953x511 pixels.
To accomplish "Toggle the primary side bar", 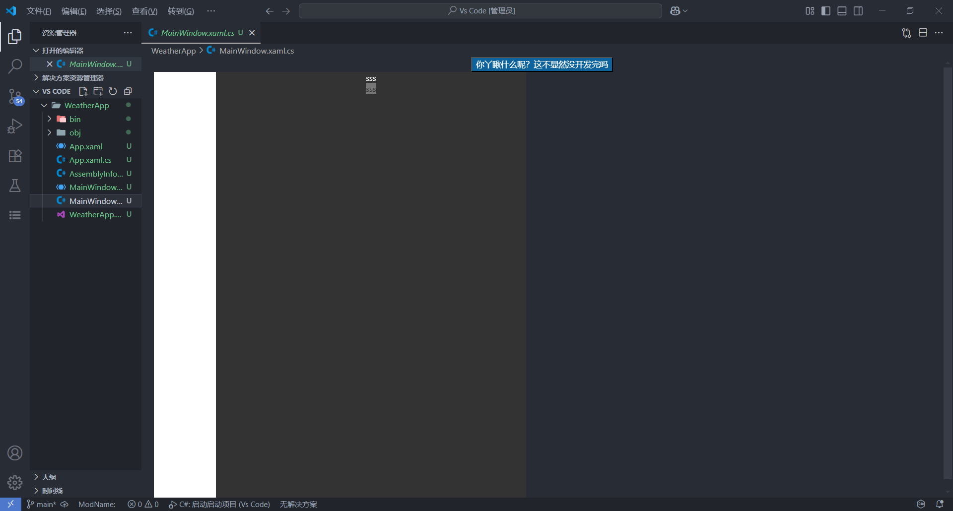I will [826, 11].
